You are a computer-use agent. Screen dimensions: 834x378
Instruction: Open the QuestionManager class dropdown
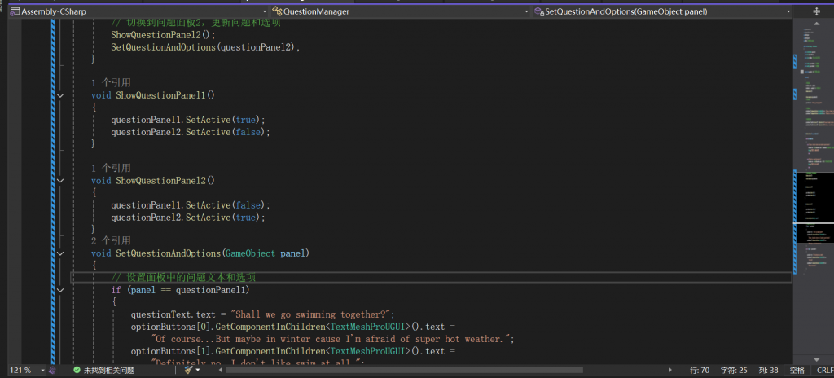tap(527, 11)
